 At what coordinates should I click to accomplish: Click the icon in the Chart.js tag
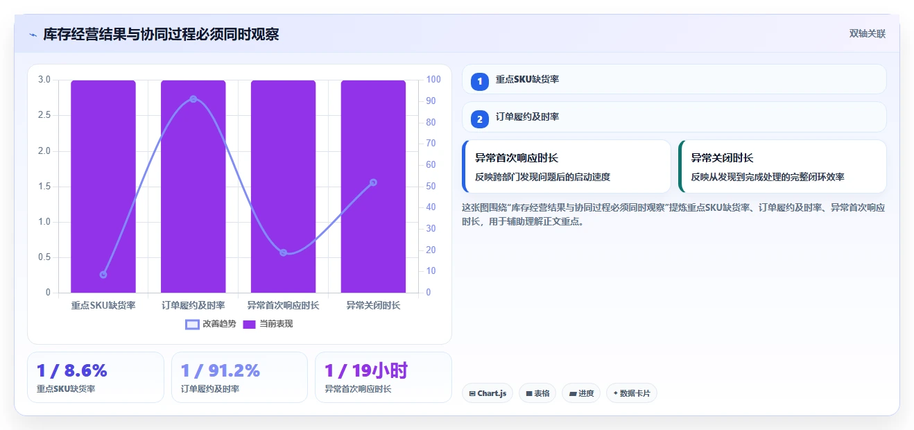[472, 394]
